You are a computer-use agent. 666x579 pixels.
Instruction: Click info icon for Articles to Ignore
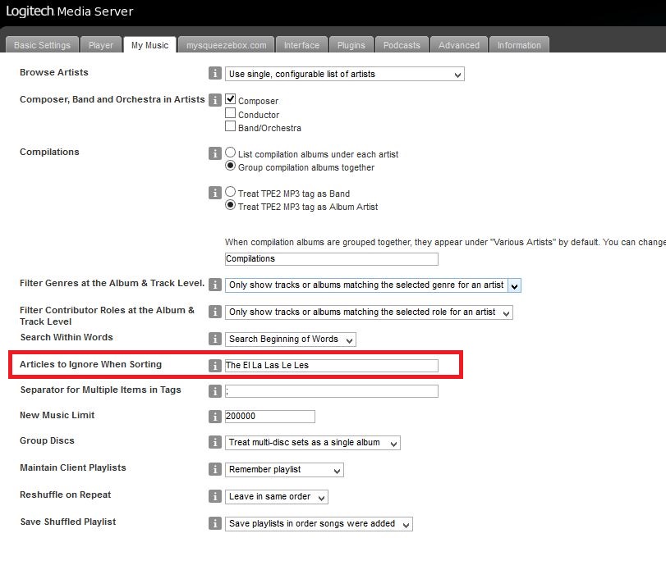(x=215, y=366)
